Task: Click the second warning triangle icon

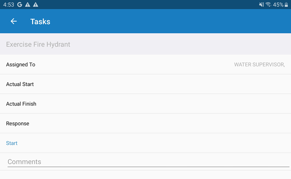Action: pos(35,4)
